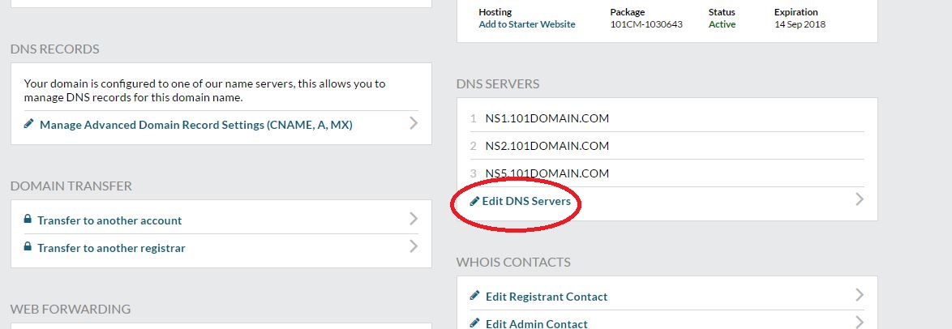The height and width of the screenshot is (329, 952).
Task: Click pencil icon beside Edit Admin Contact
Action: pyautogui.click(x=475, y=323)
